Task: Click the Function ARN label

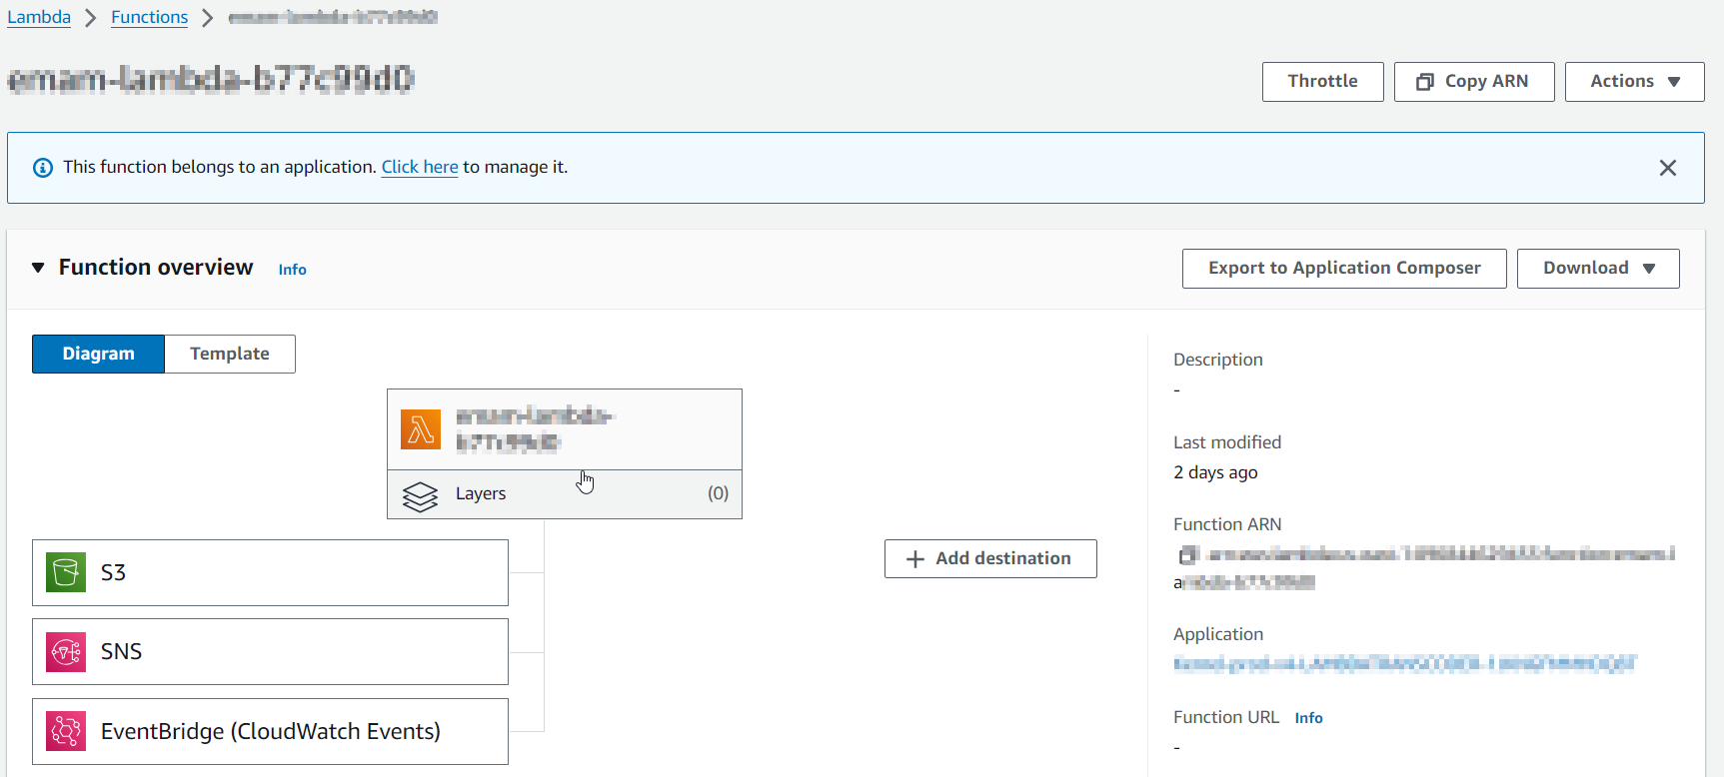Action: tap(1227, 524)
